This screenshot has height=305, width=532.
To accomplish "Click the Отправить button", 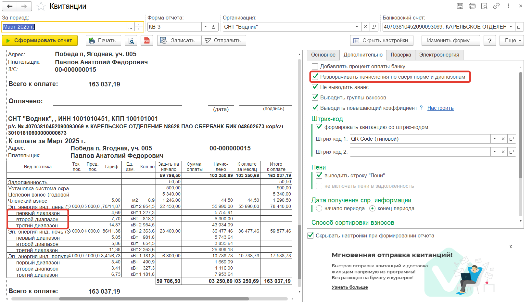I will [224, 41].
